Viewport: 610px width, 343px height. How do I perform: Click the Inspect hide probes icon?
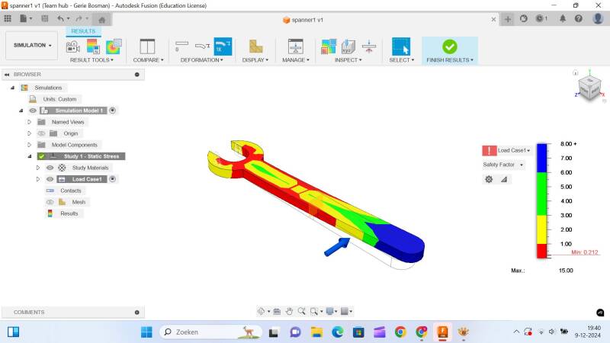(348, 46)
